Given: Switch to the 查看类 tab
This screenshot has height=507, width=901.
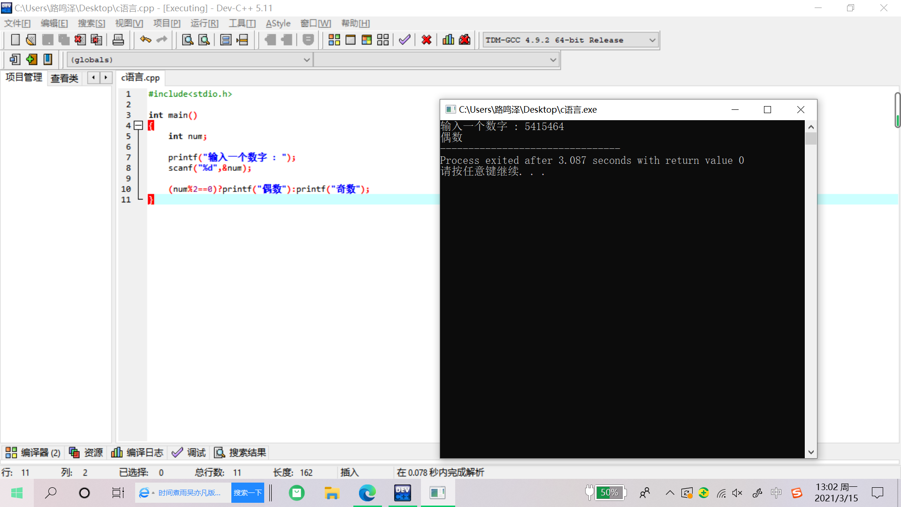Looking at the screenshot, I should tap(64, 78).
